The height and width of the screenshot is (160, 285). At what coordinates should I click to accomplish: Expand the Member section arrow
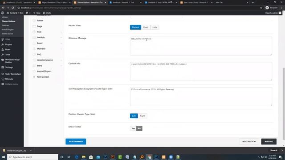(61, 49)
